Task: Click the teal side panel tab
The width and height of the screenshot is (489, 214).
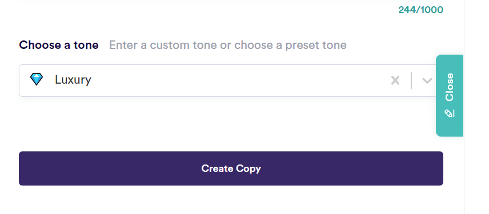Action: (x=450, y=96)
